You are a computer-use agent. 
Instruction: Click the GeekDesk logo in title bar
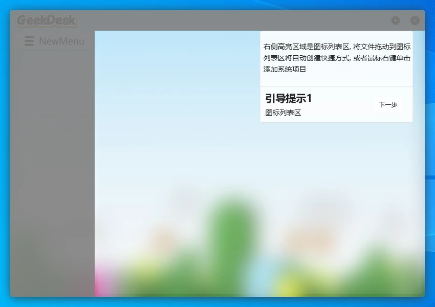pyautogui.click(x=46, y=20)
